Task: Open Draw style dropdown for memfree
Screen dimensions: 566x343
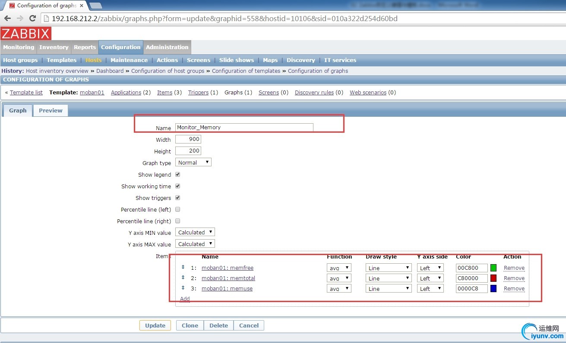Action: (389, 268)
